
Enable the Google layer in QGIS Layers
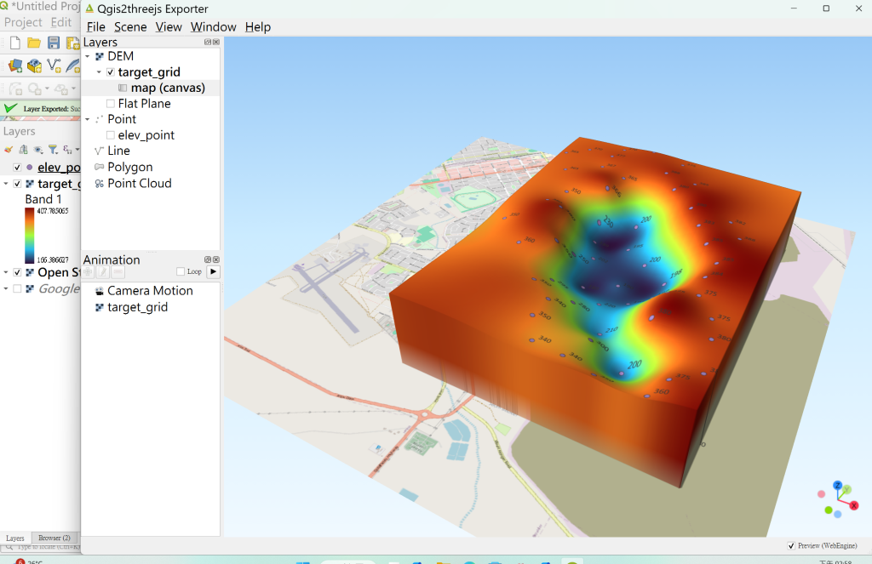(17, 288)
